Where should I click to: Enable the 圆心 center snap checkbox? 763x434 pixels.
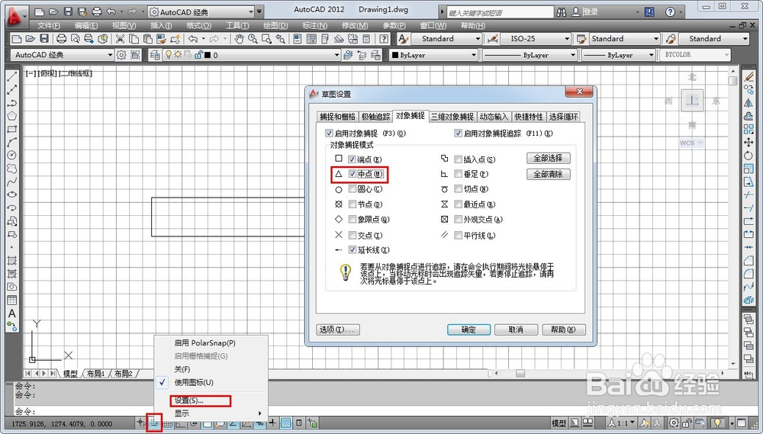(353, 189)
